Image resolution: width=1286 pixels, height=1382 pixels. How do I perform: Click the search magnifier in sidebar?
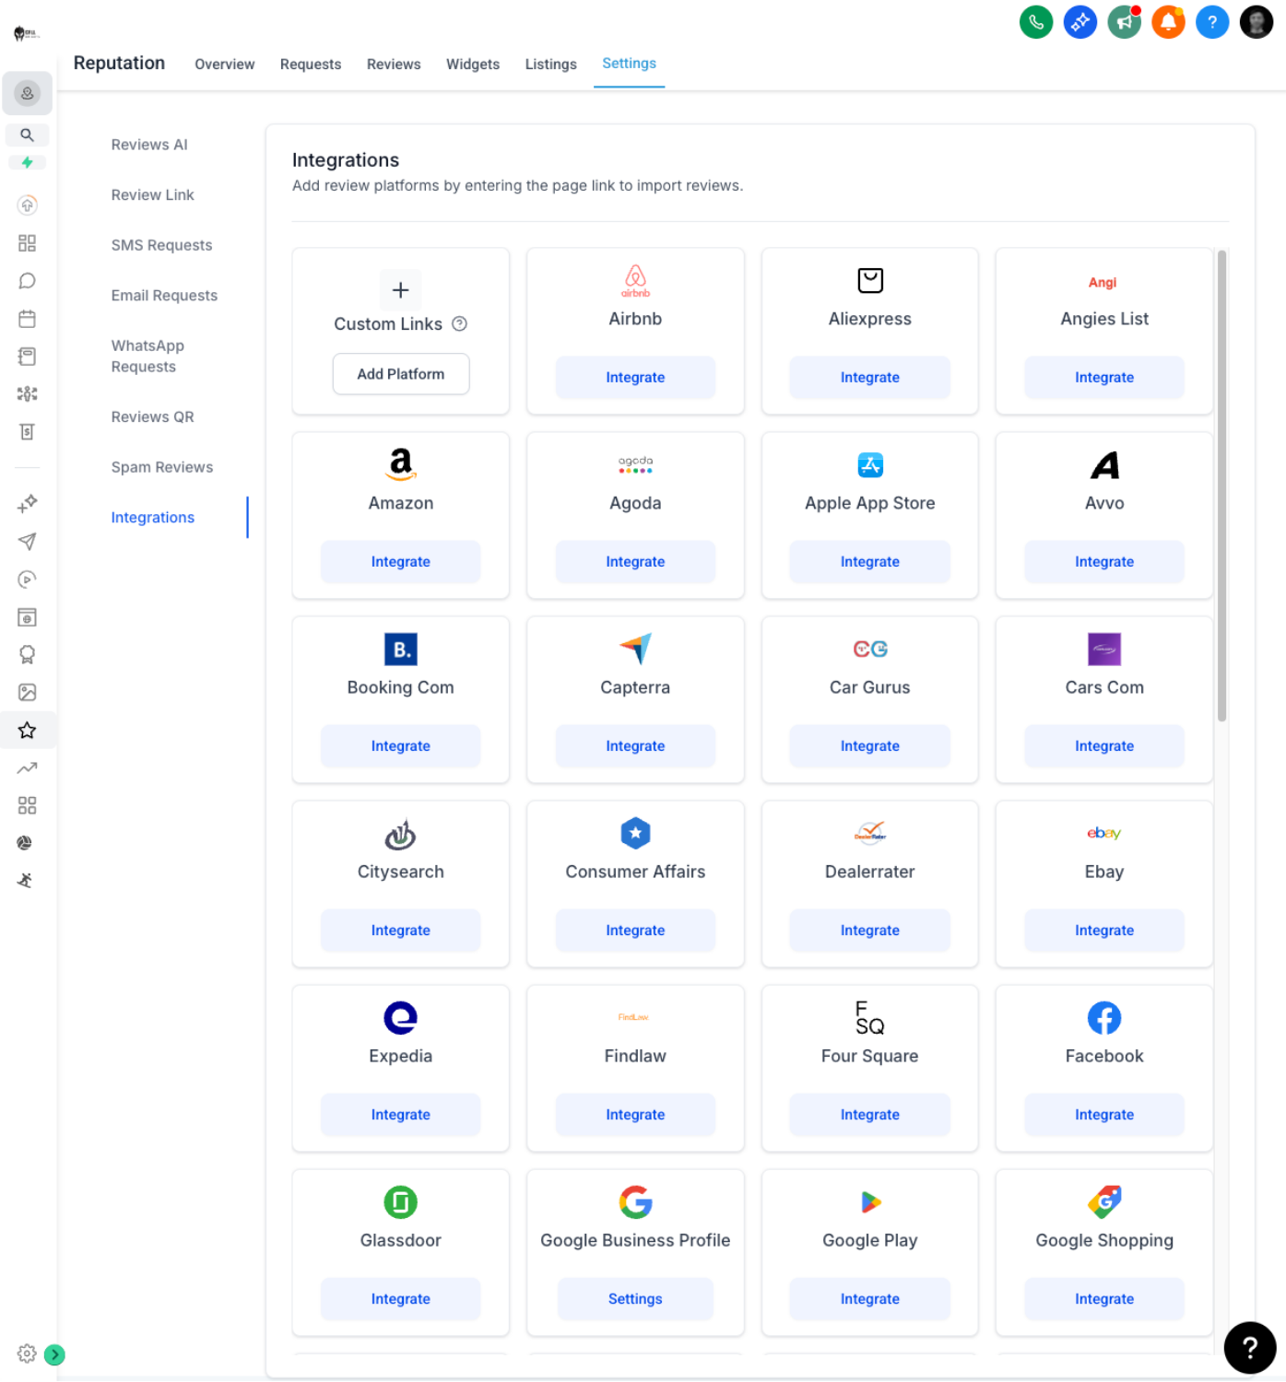tap(27, 135)
